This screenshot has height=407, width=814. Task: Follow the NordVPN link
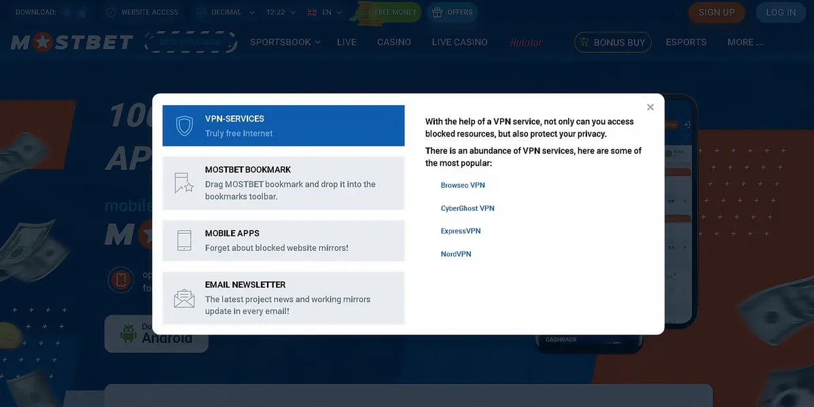point(456,254)
